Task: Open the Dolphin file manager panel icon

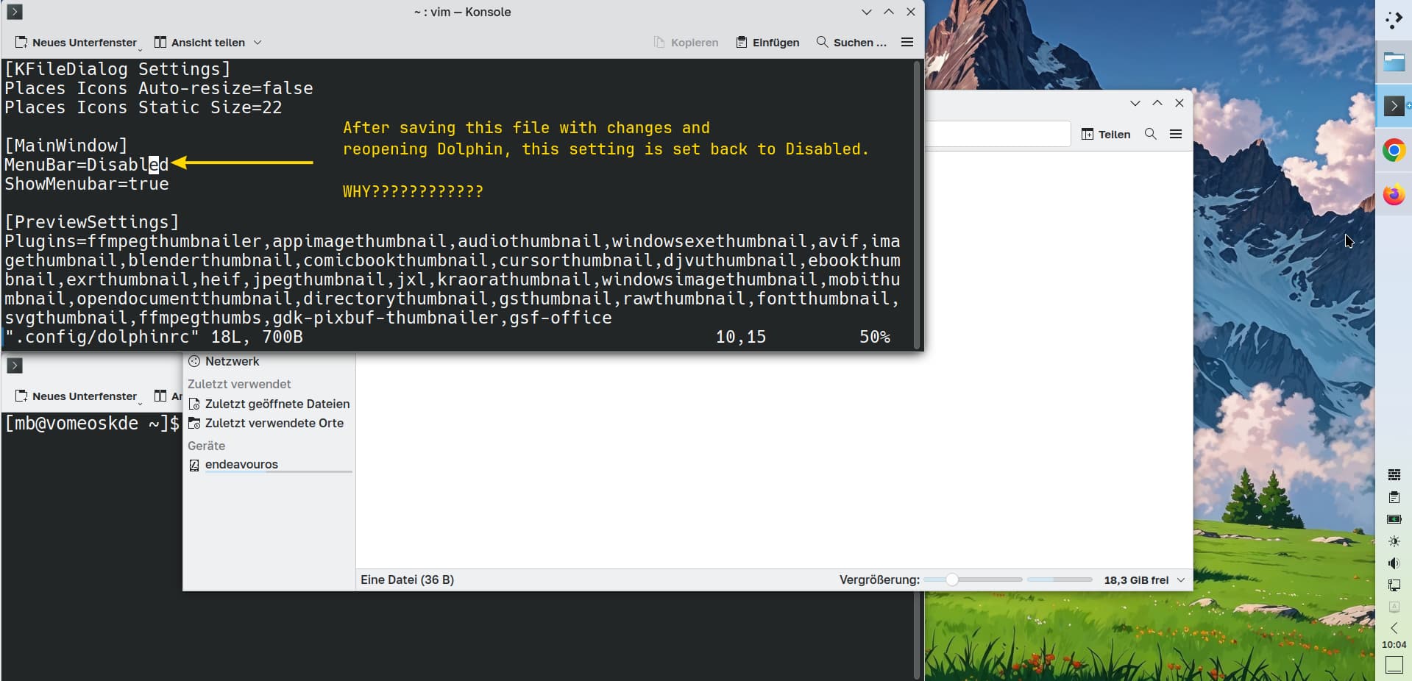Action: click(x=1394, y=63)
